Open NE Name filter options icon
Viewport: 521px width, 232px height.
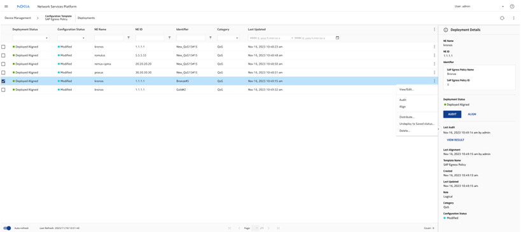pyautogui.click(x=129, y=38)
